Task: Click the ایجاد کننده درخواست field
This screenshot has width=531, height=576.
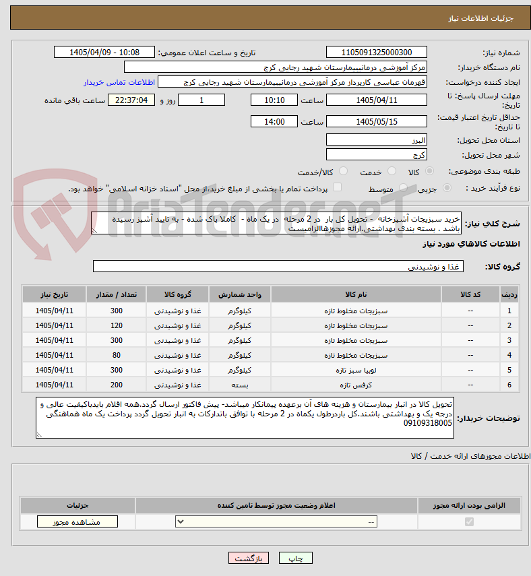Action: (292, 82)
